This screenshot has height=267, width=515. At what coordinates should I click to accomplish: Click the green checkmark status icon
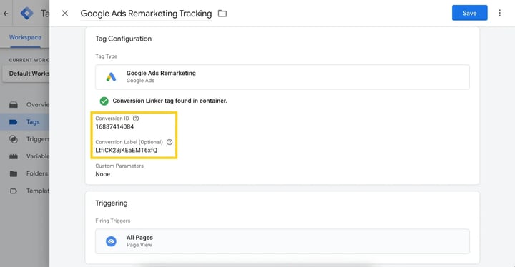[104, 101]
